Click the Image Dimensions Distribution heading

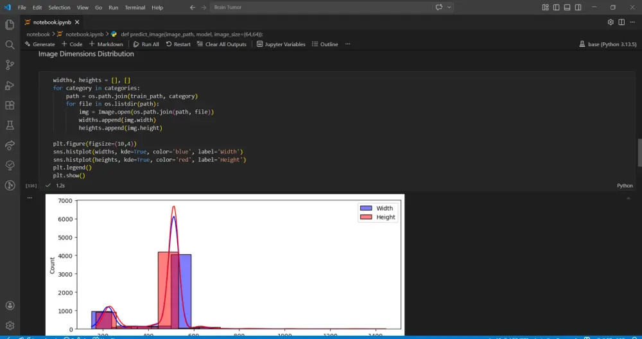point(86,54)
